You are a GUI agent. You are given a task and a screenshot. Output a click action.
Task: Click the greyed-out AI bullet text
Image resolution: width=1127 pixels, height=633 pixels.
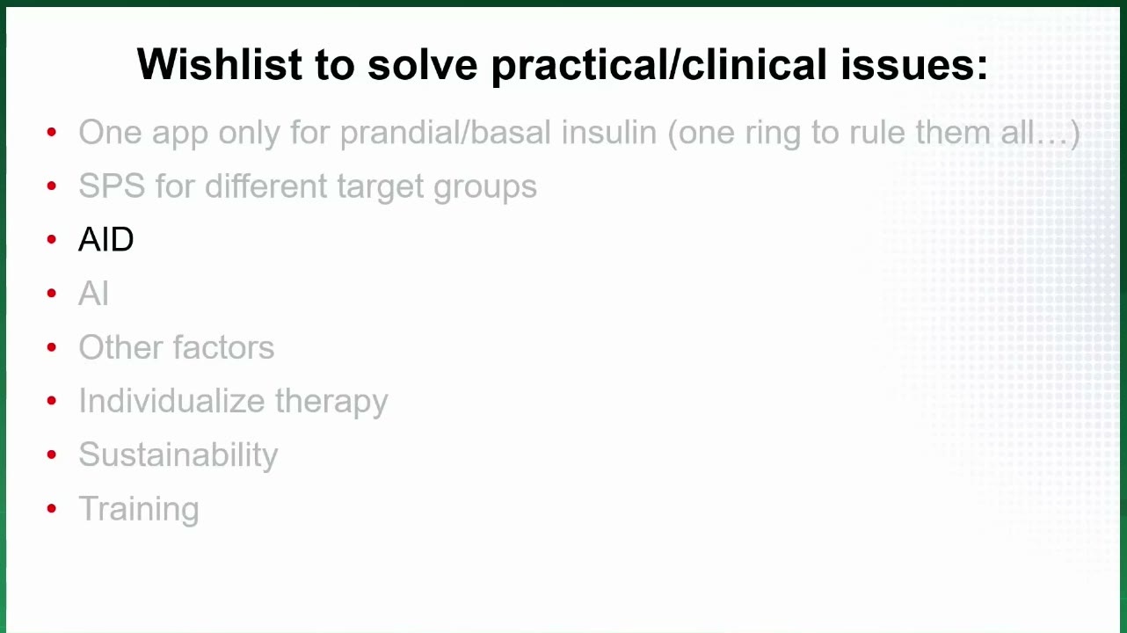pyautogui.click(x=93, y=294)
